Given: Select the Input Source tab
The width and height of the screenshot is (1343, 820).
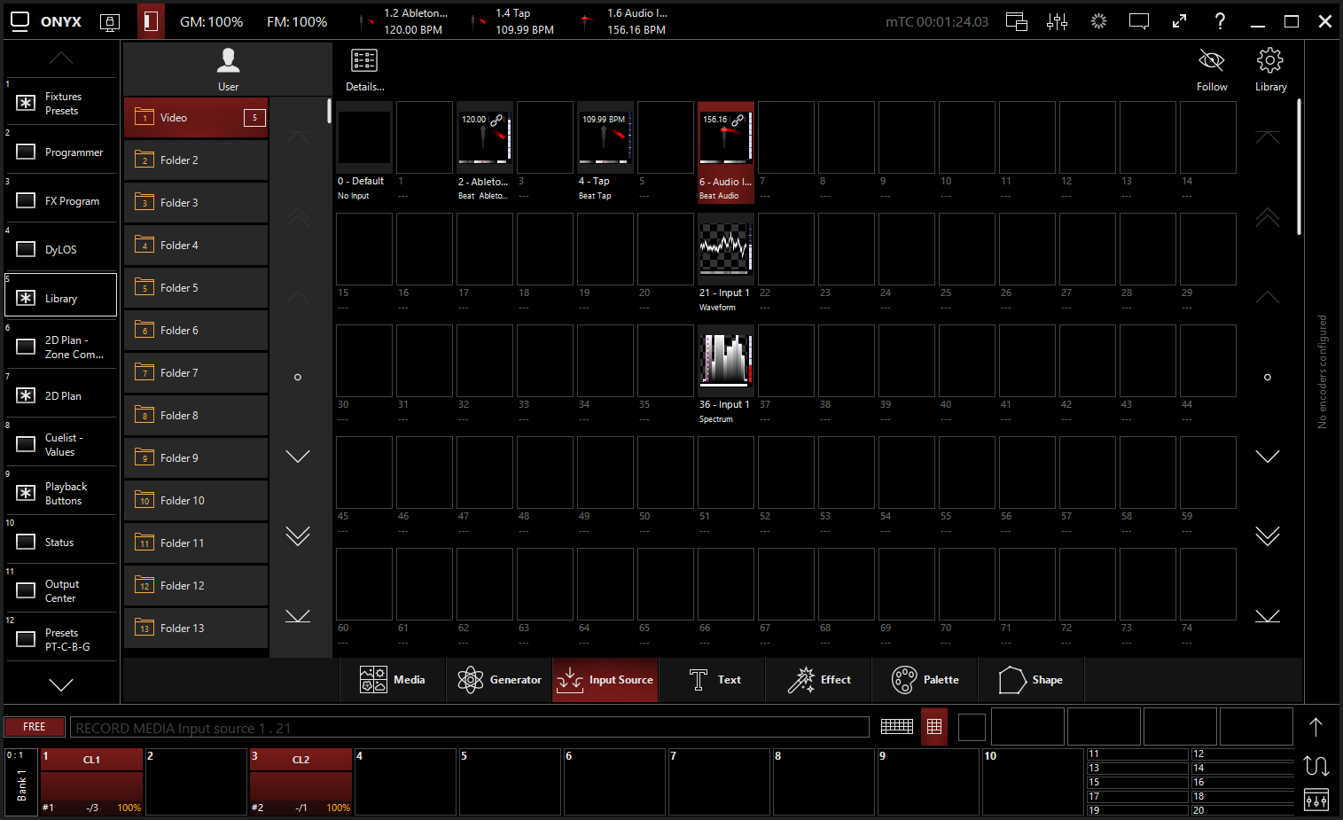Looking at the screenshot, I should click(x=605, y=680).
